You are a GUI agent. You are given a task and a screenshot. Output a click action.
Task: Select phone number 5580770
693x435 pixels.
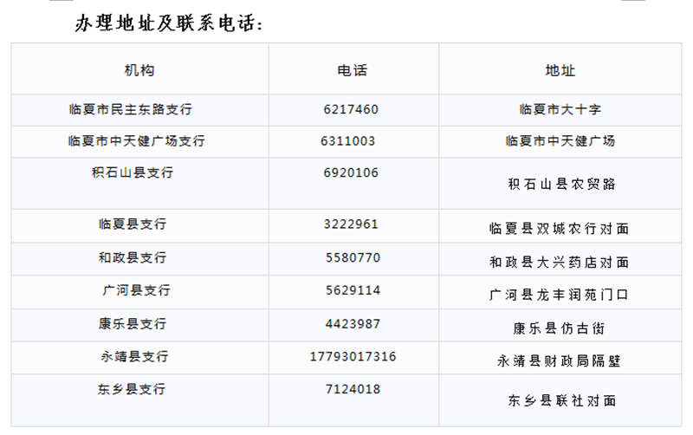click(353, 257)
